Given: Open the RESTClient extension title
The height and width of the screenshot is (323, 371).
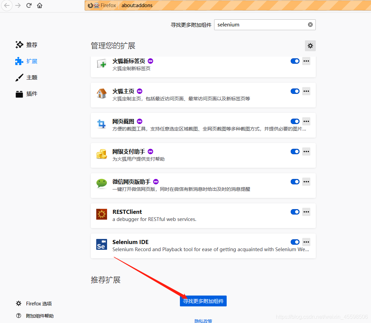Looking at the screenshot, I should coord(127,212).
